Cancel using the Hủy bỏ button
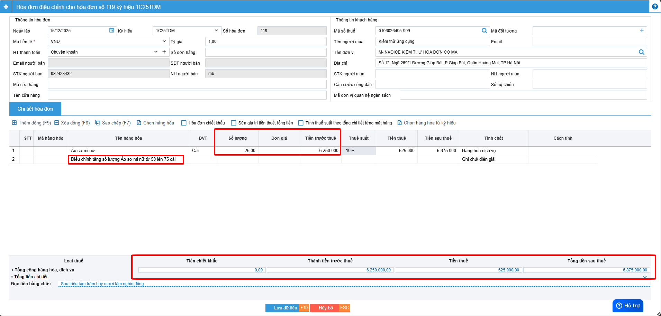This screenshot has width=661, height=316. [x=326, y=308]
